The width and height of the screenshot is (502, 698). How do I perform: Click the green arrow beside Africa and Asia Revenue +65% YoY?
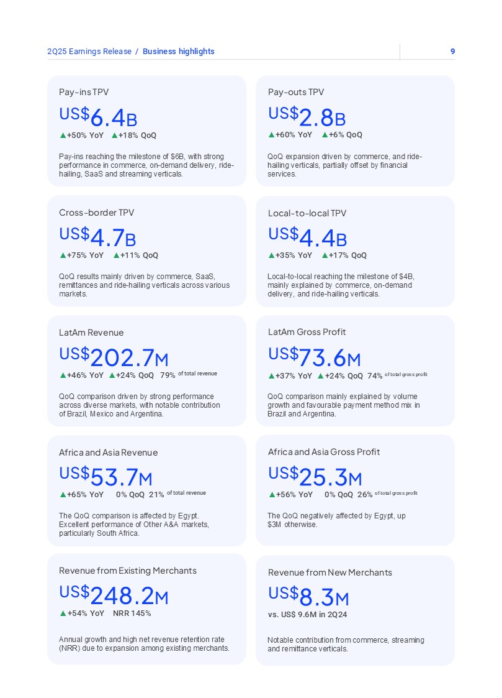click(63, 495)
